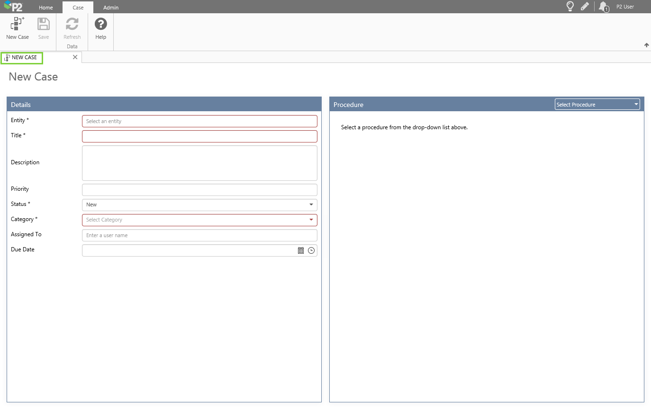Switch to the Admin ribbon tab
Viewport: 651px width, 409px height.
[x=111, y=8]
